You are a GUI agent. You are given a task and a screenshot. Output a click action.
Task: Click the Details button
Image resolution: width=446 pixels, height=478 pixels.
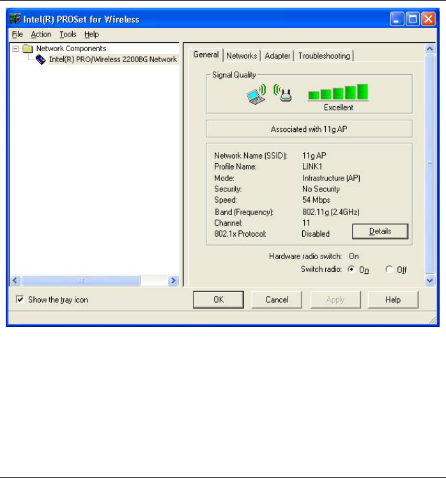pos(380,232)
